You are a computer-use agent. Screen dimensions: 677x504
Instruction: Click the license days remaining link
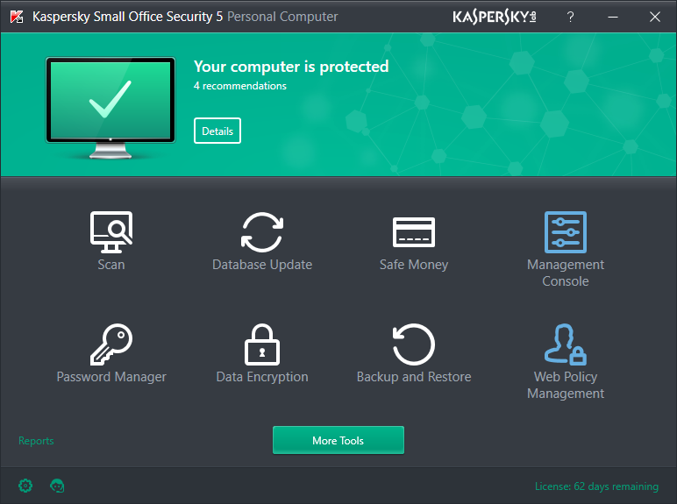(x=596, y=486)
